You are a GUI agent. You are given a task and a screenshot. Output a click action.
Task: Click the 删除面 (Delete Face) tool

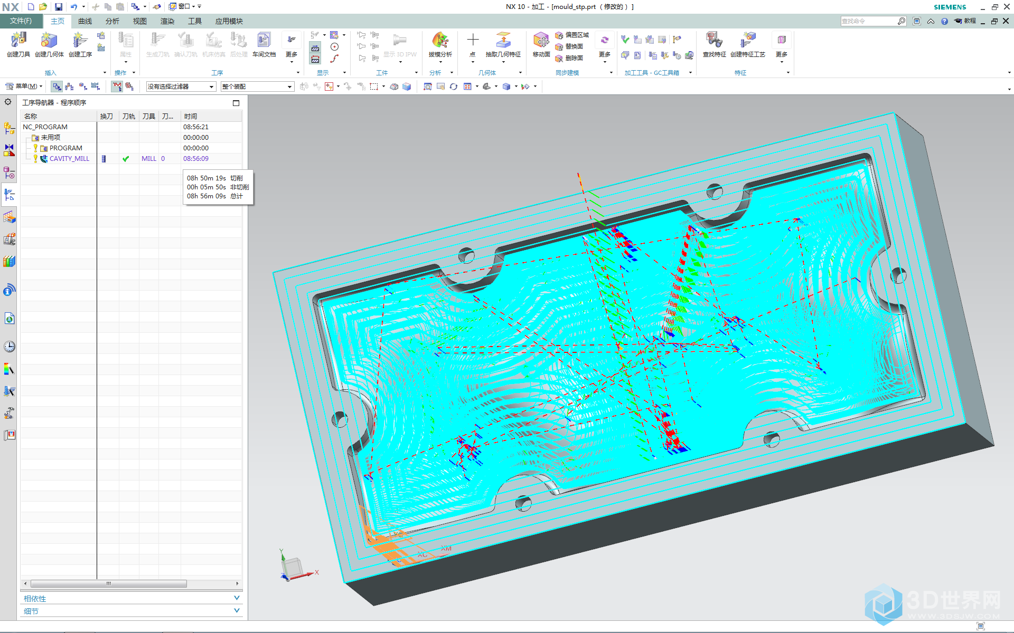point(569,58)
